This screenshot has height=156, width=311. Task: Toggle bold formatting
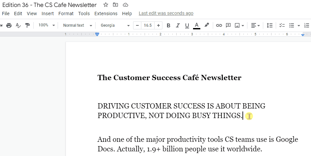click(x=168, y=25)
